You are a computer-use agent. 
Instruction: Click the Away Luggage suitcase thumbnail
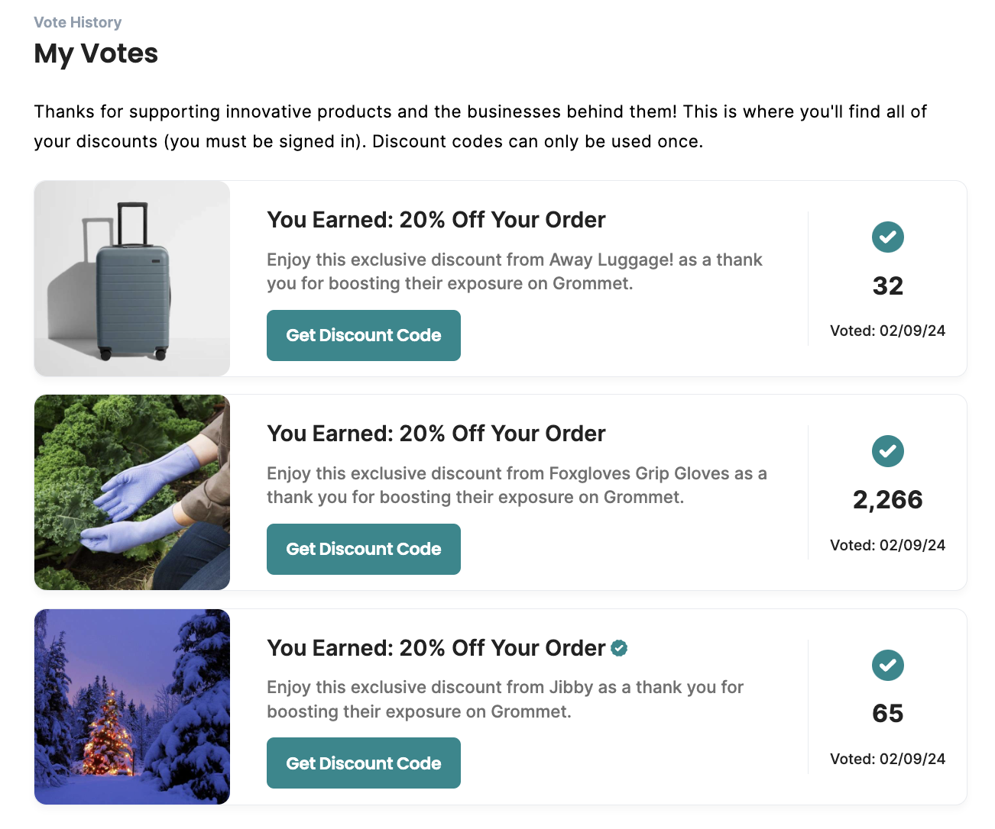(131, 279)
